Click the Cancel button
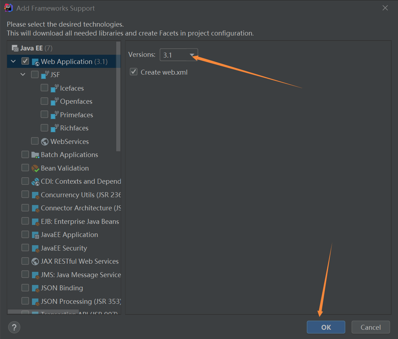The width and height of the screenshot is (398, 339). tap(371, 327)
